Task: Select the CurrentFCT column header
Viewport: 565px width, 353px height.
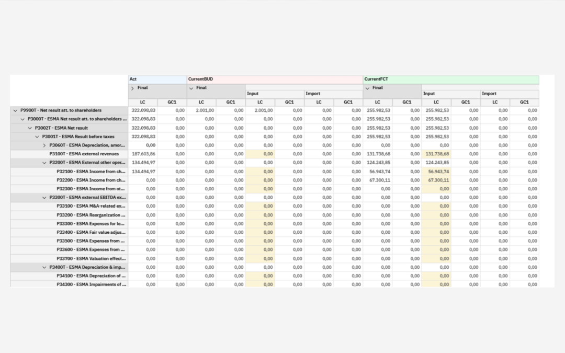Action: coord(451,79)
